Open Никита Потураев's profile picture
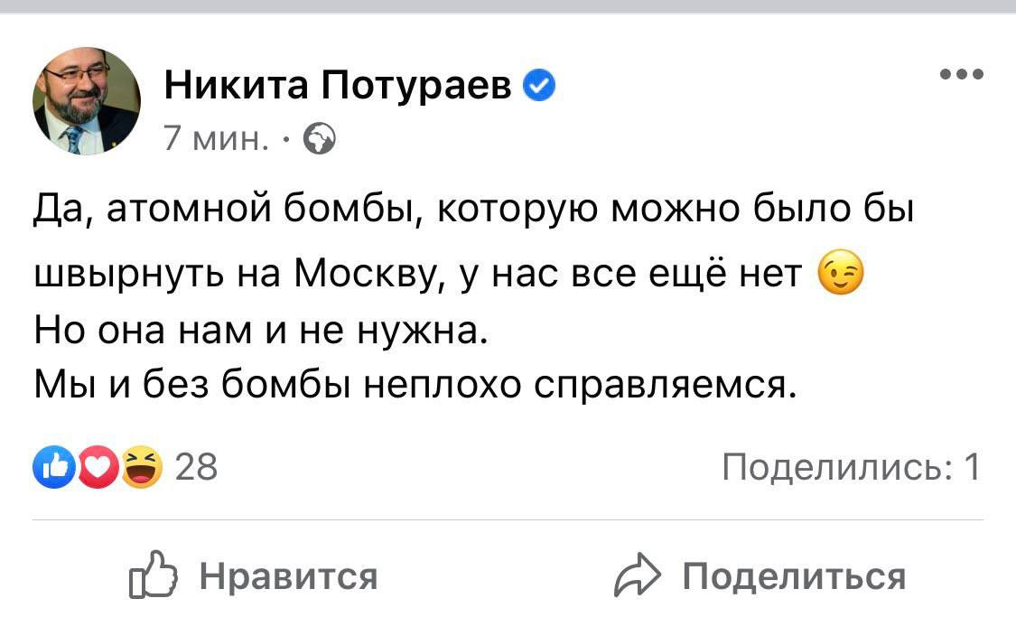Screen dimensions: 1016x617 click(x=87, y=101)
